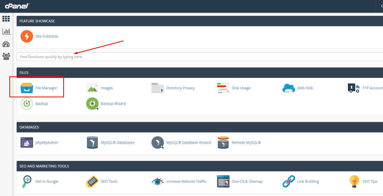Open the User Manager people sidebar icon
Screen dimensions: 383x196
[x=6, y=56]
